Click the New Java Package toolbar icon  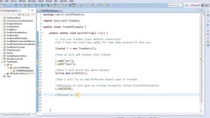25,5
